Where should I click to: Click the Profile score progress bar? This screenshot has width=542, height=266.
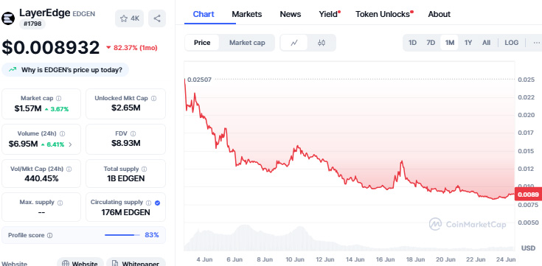(x=122, y=235)
